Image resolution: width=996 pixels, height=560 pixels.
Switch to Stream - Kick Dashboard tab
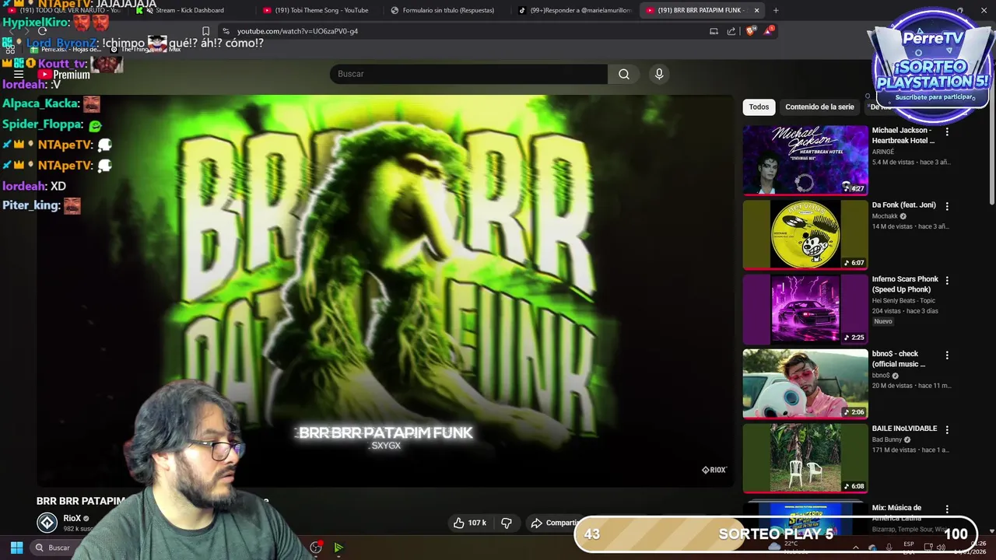pos(189,10)
